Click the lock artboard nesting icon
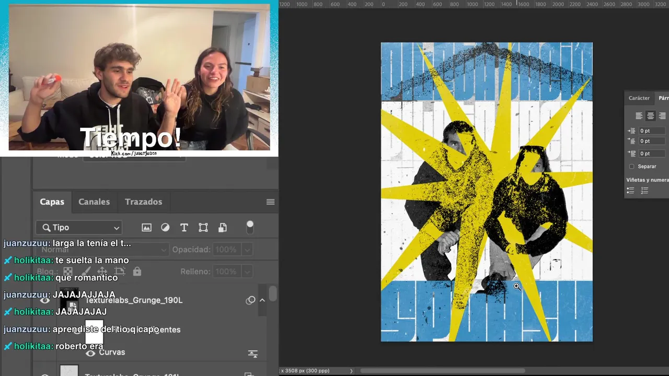Screen dimensions: 669x376 (120, 272)
